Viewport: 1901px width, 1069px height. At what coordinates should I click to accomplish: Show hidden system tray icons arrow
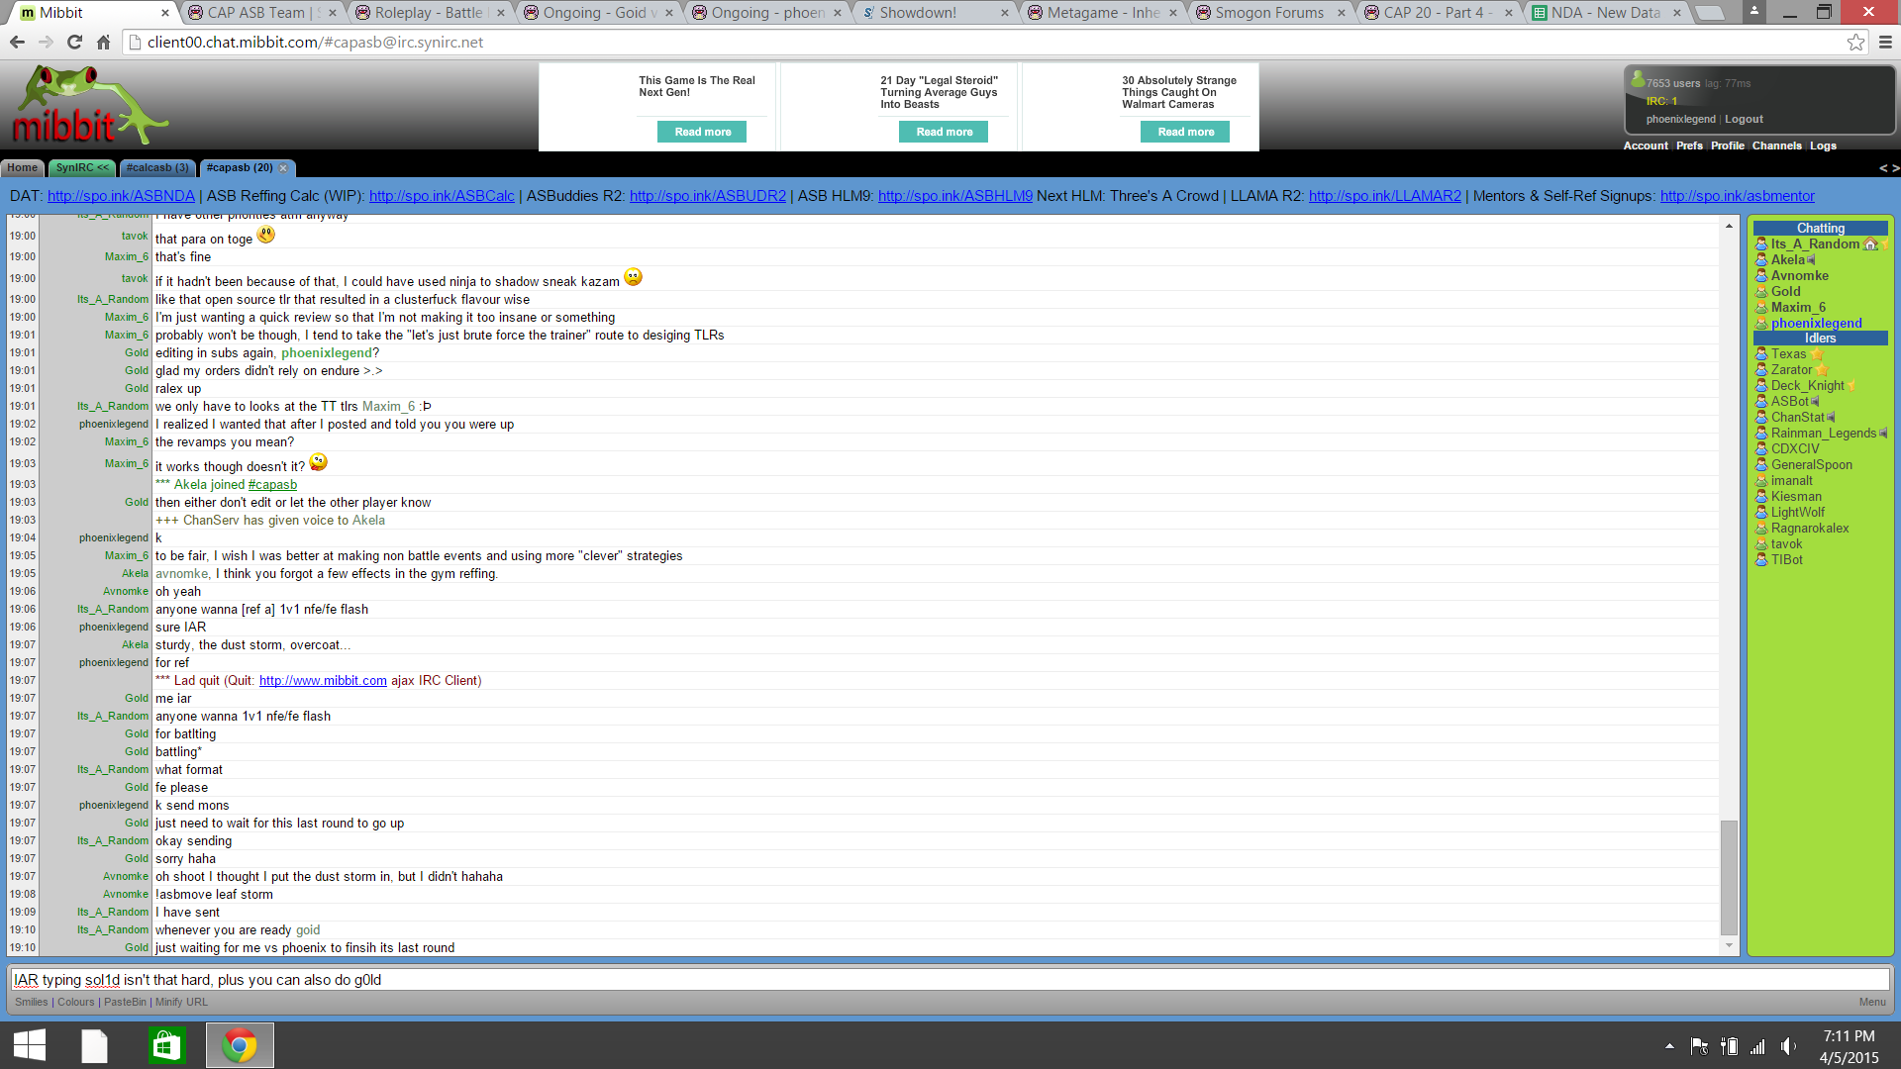1669,1046
